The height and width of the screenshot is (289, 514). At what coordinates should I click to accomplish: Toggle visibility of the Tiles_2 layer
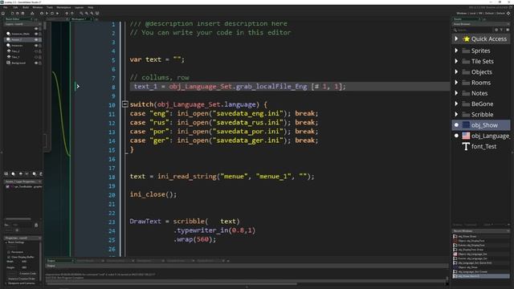(36, 51)
